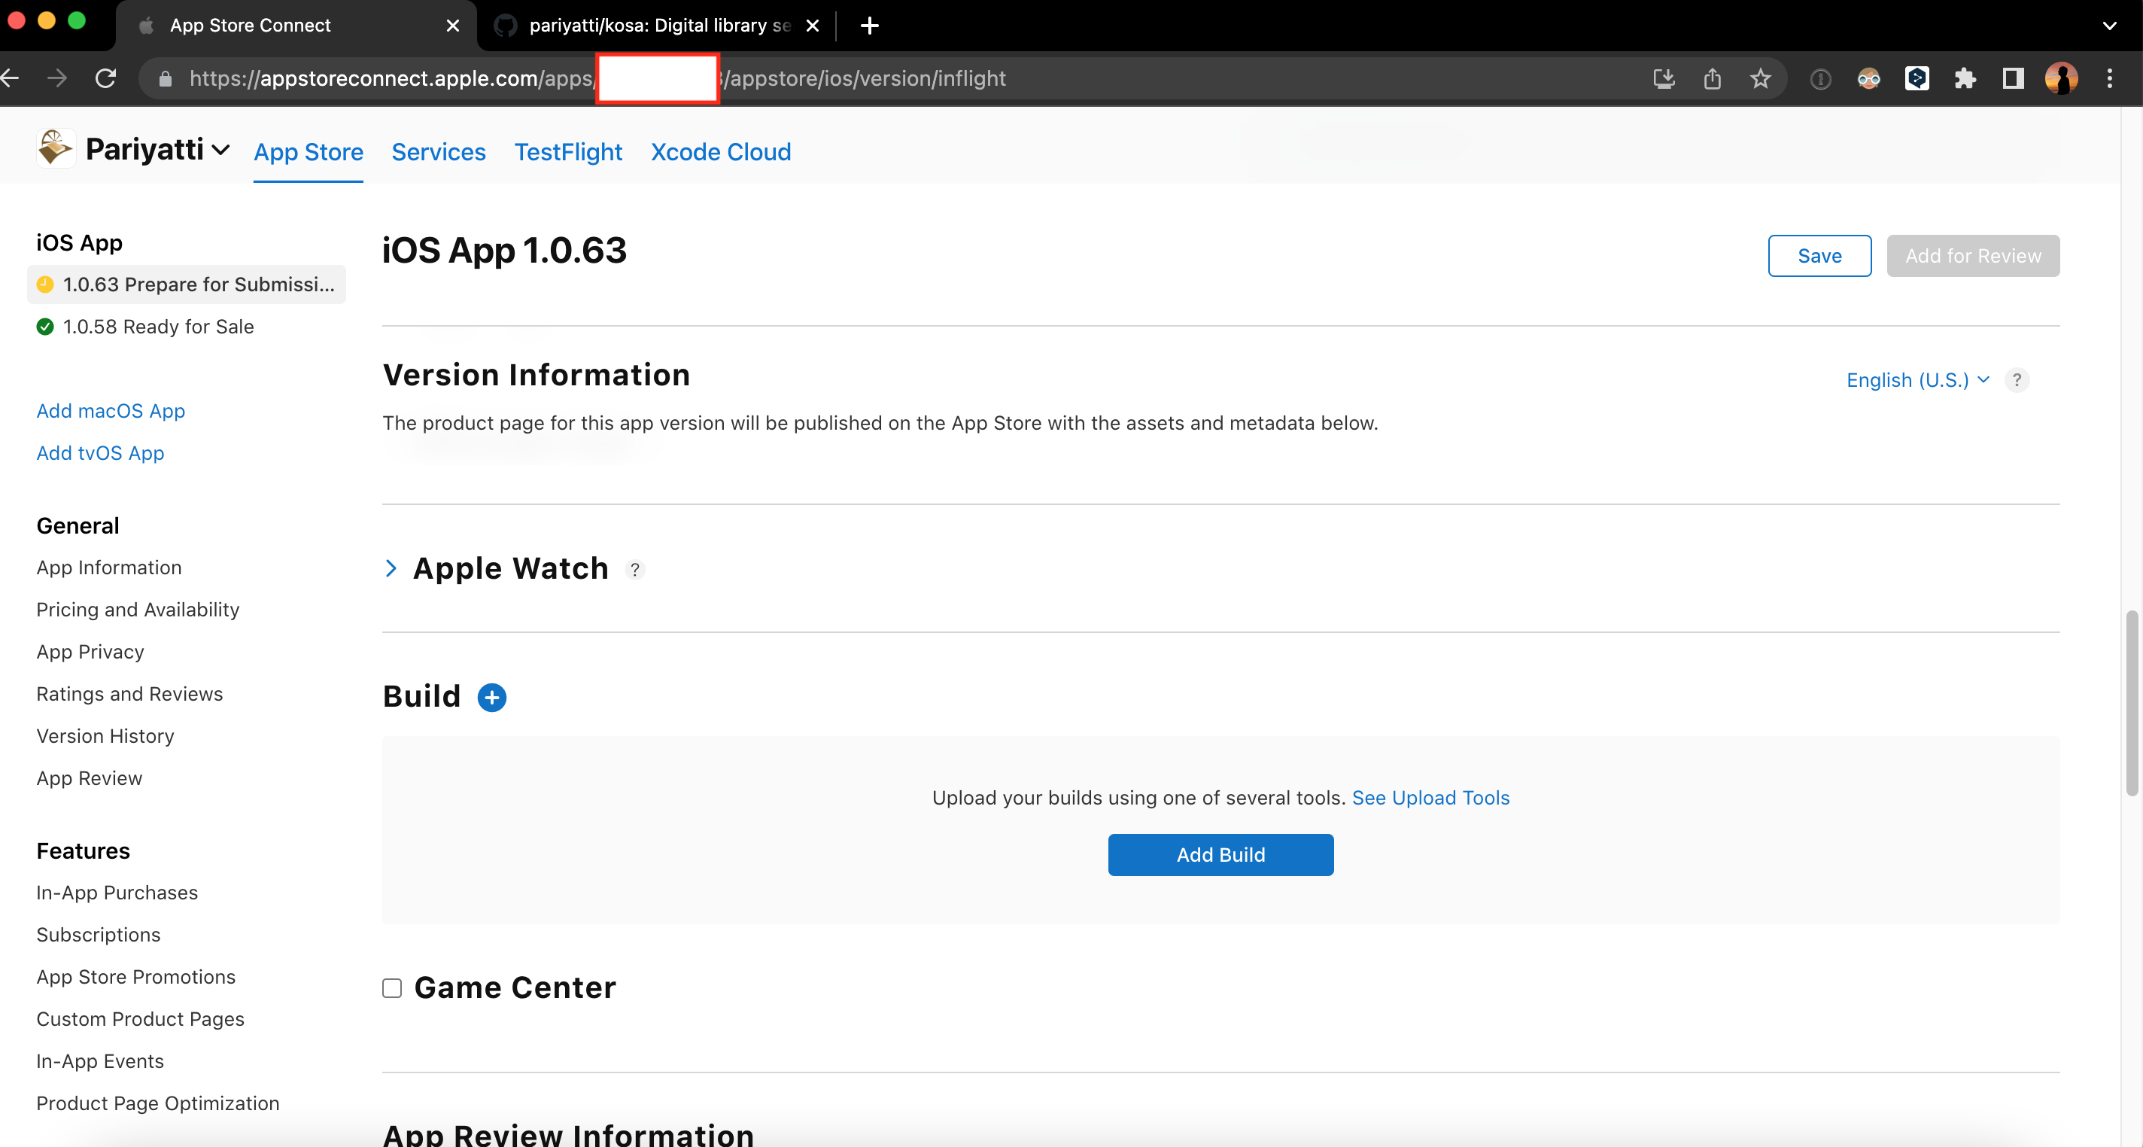Image resolution: width=2143 pixels, height=1147 pixels.
Task: Open Ratings and Reviews in sidebar
Action: [129, 694]
